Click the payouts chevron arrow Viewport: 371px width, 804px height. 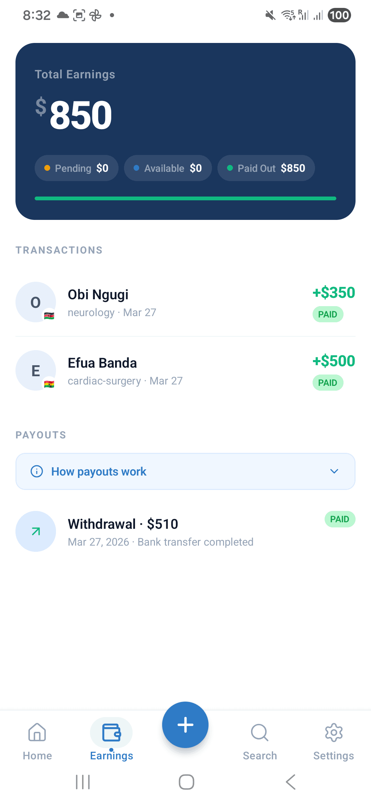tap(334, 471)
